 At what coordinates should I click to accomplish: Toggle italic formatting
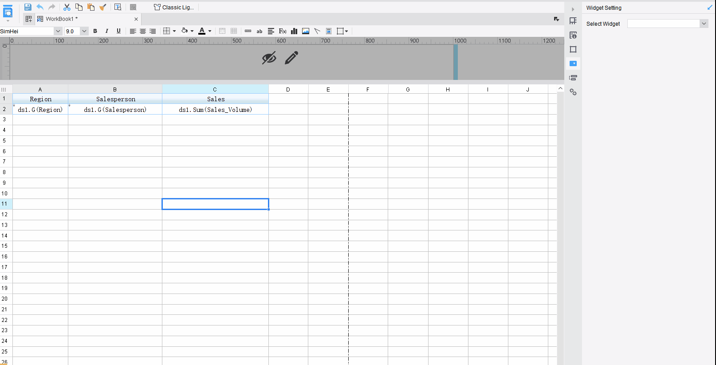(x=106, y=31)
